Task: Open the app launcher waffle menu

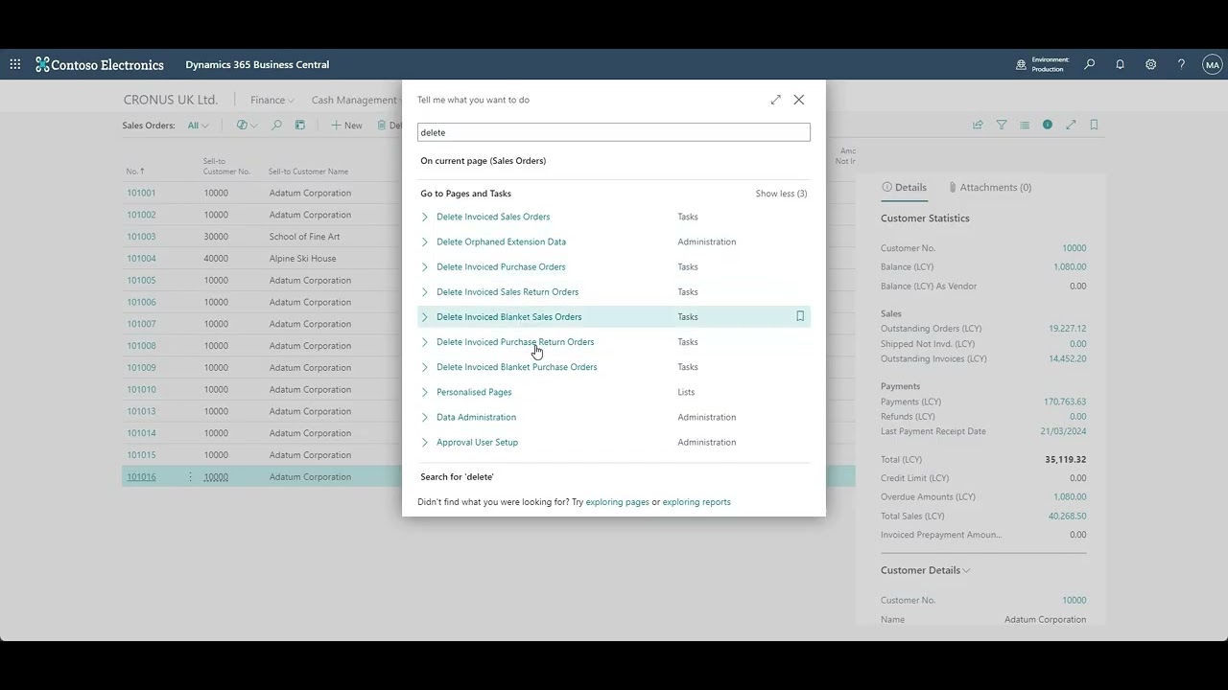Action: click(x=15, y=64)
